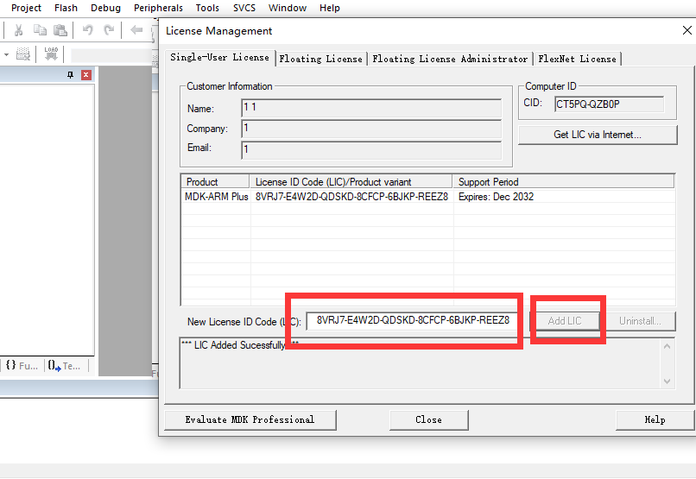The width and height of the screenshot is (696, 479).
Task: Click the Email input field
Action: tap(371, 149)
